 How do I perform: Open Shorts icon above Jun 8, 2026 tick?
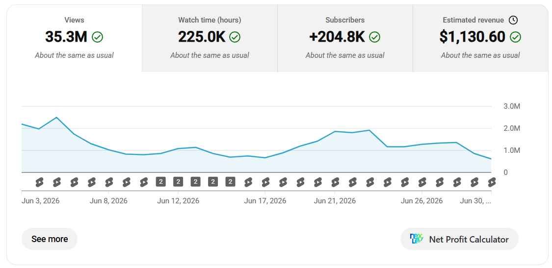click(109, 182)
